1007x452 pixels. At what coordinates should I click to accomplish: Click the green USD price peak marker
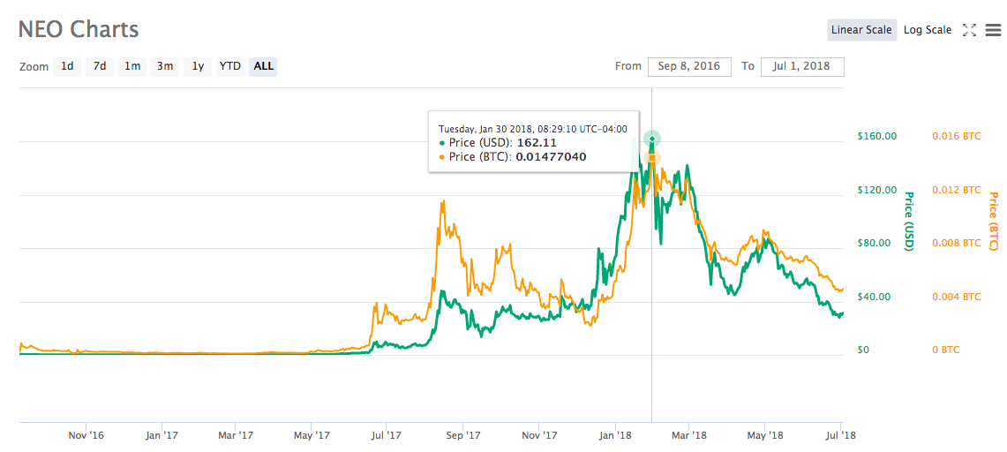652,139
